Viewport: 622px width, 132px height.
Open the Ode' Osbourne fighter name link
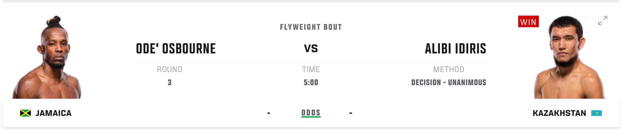pos(176,49)
